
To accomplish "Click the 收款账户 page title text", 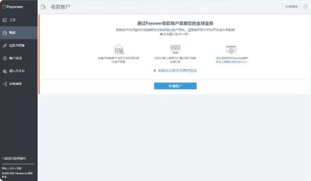I will (60, 7).
